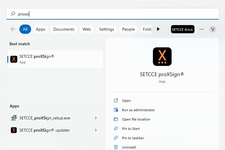Switch to the Web filter tab
The width and height of the screenshot is (225, 150).
coord(87,29)
